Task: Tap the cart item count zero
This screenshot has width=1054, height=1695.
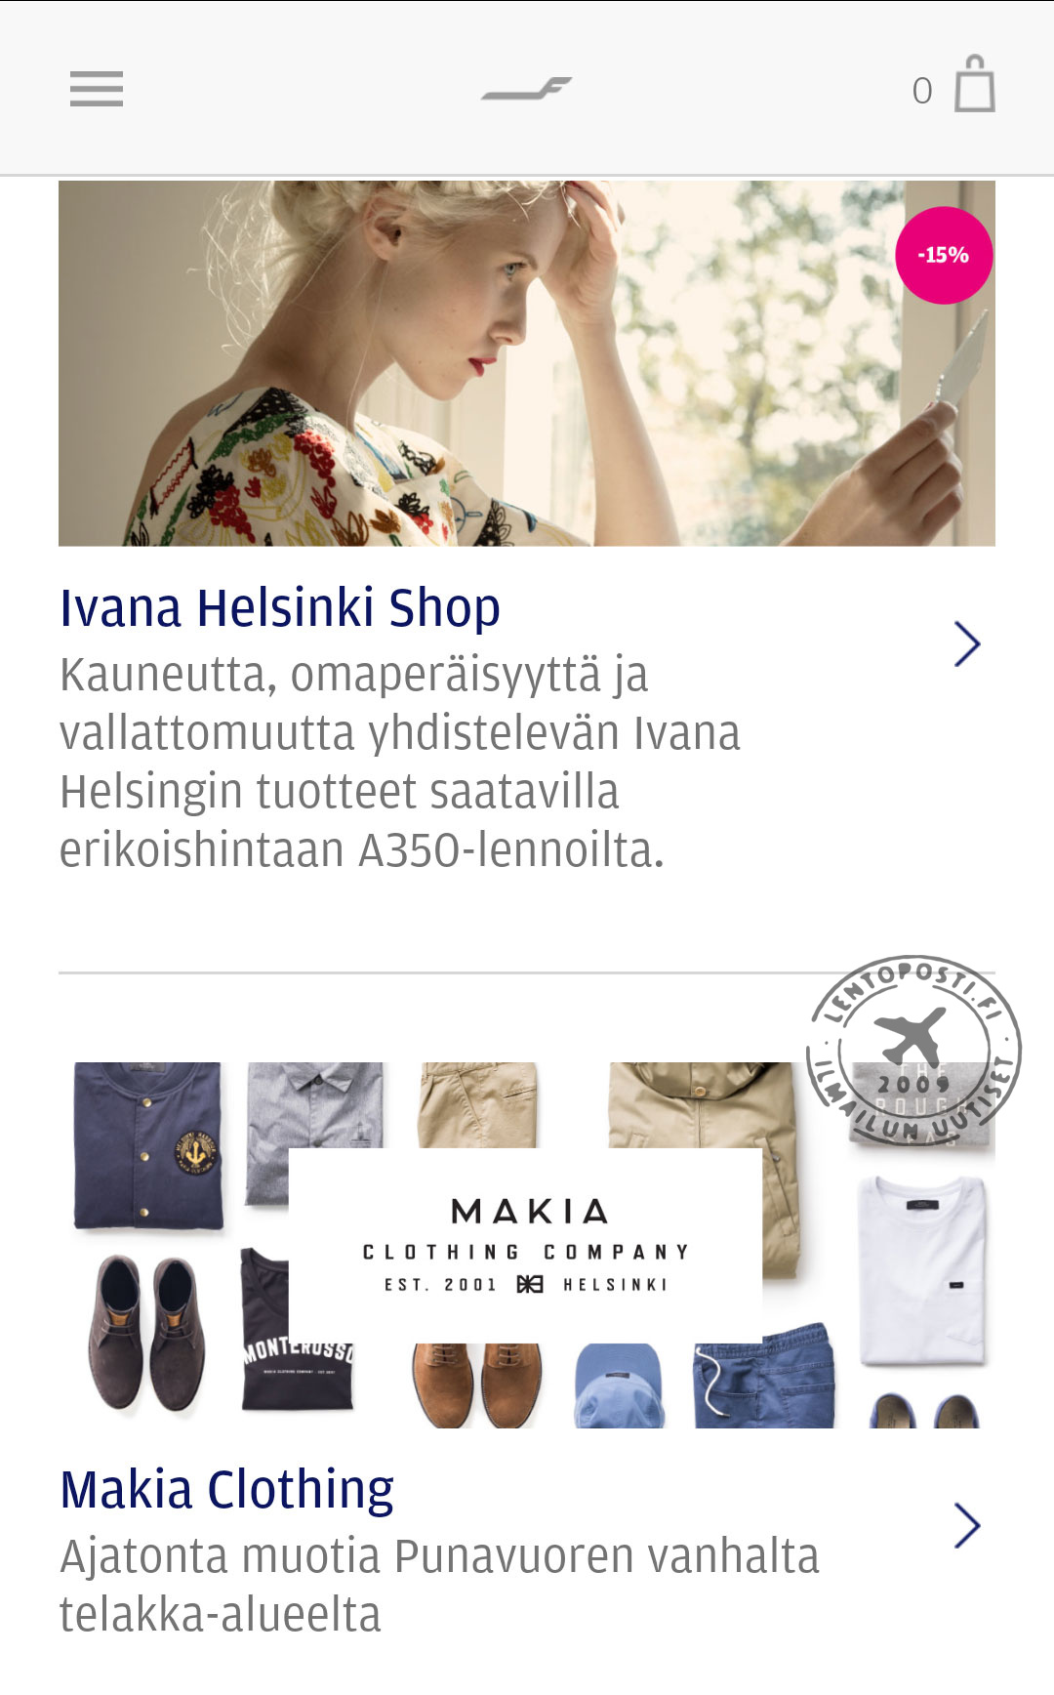Action: tap(922, 91)
